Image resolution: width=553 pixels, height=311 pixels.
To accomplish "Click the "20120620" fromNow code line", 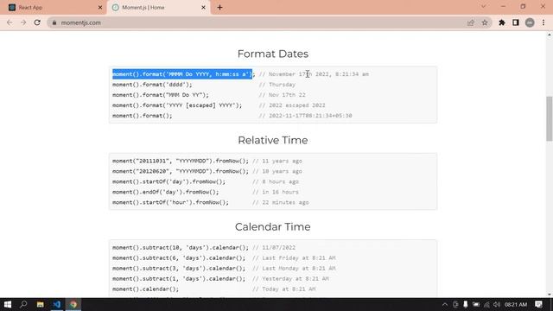I will [181, 171].
